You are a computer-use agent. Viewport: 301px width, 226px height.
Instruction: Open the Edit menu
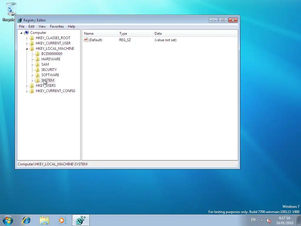pyautogui.click(x=31, y=26)
